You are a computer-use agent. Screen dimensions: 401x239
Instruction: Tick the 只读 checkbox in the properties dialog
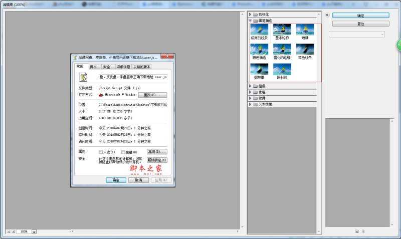coord(101,152)
